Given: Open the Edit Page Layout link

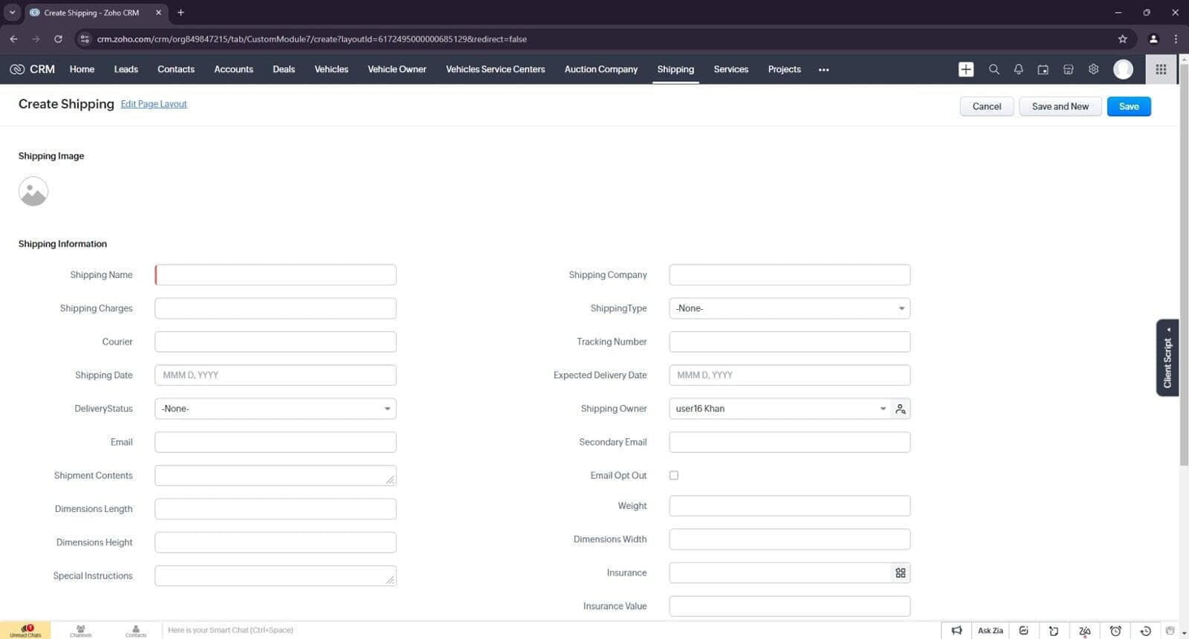Looking at the screenshot, I should pos(154,104).
